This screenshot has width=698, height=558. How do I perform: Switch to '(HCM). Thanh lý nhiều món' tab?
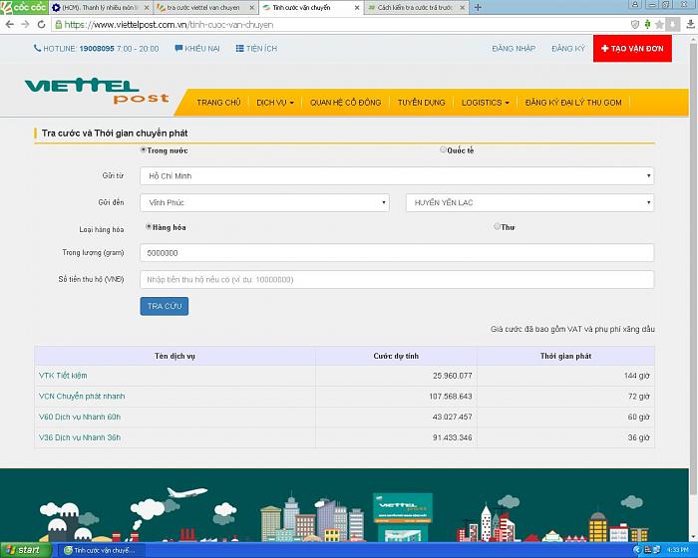(x=98, y=8)
